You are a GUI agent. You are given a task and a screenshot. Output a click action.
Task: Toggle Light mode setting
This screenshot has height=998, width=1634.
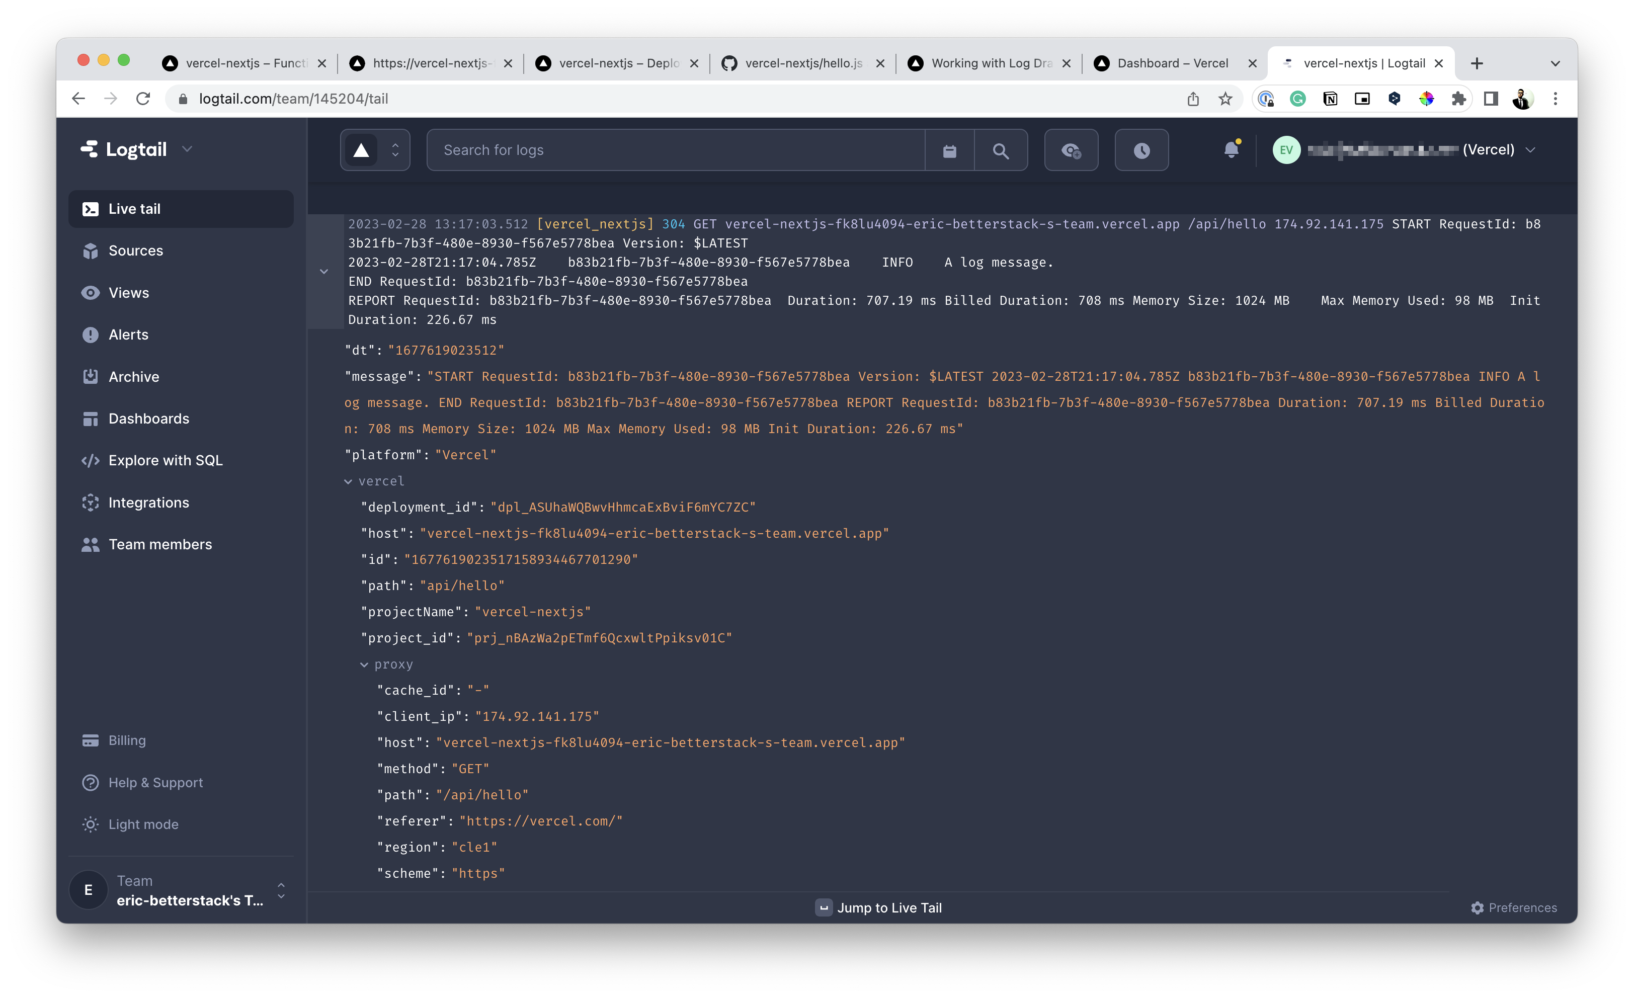[x=142, y=824]
